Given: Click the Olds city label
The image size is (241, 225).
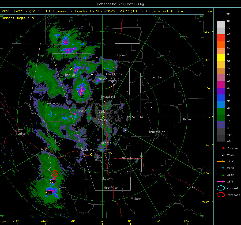Looking at the screenshot, I should pyautogui.click(x=102, y=112).
